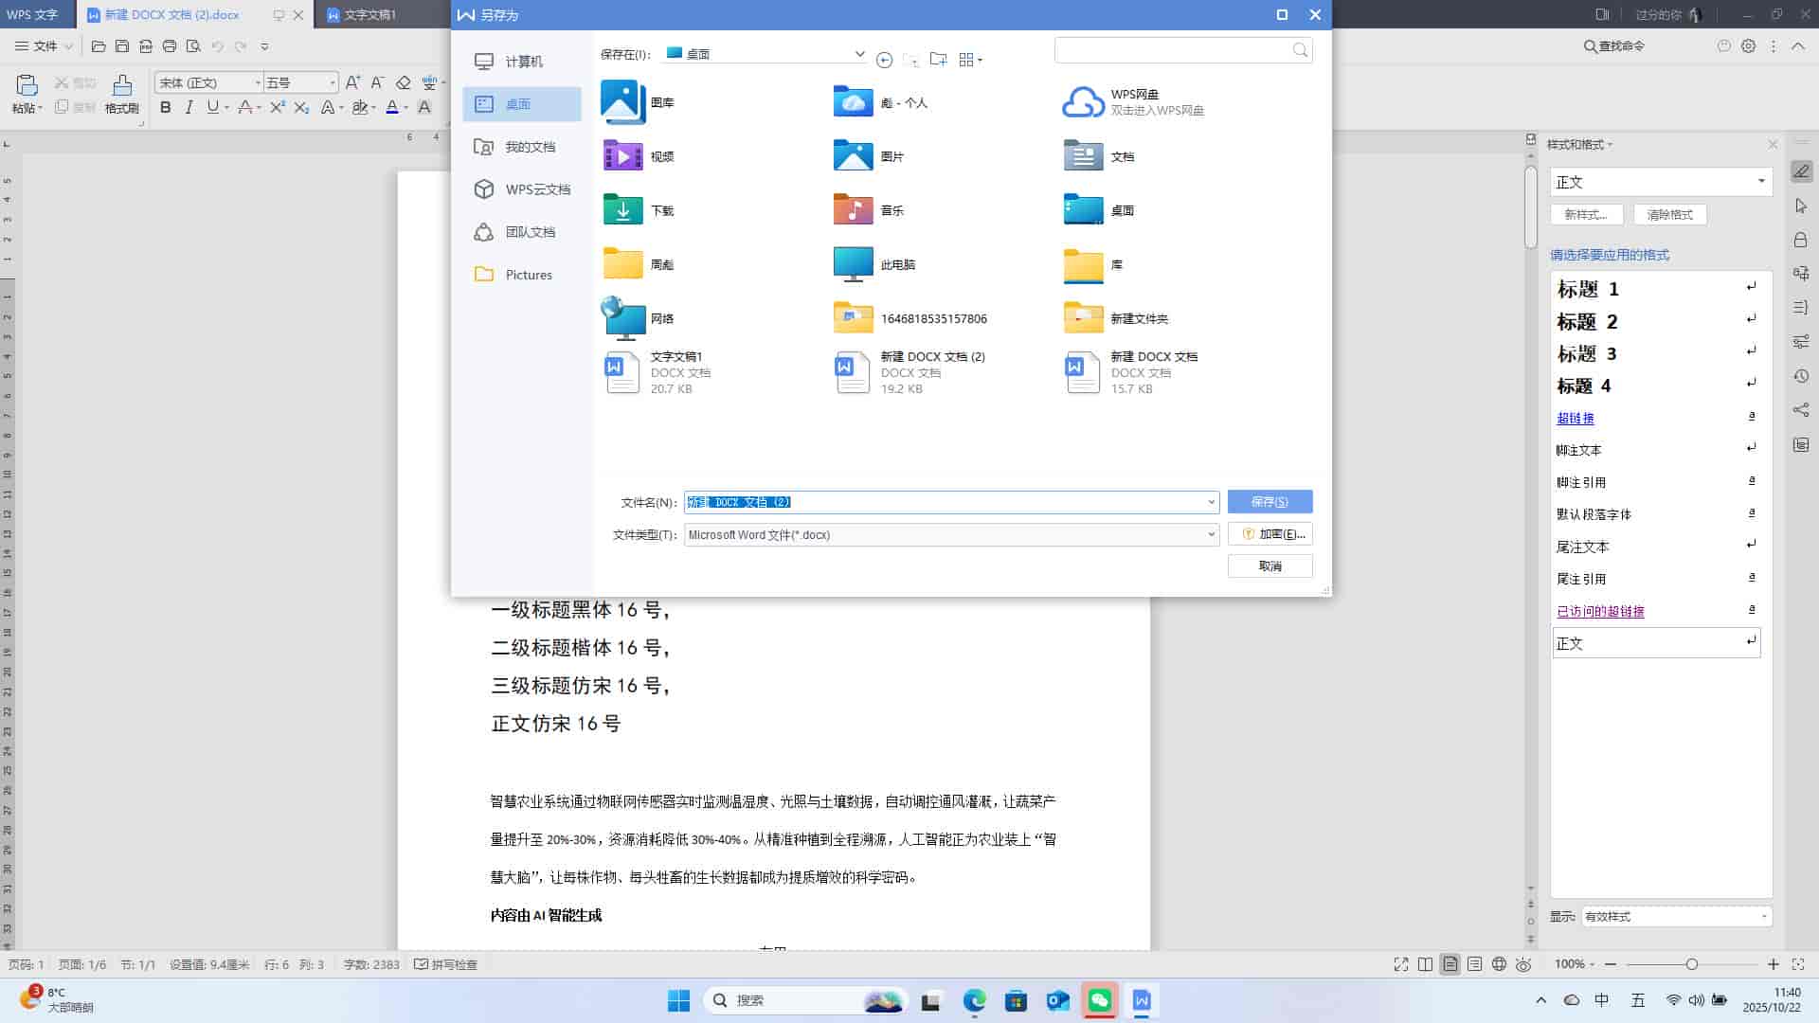The height and width of the screenshot is (1023, 1819).
Task: Open the 文件 menu in WPS
Action: point(45,45)
